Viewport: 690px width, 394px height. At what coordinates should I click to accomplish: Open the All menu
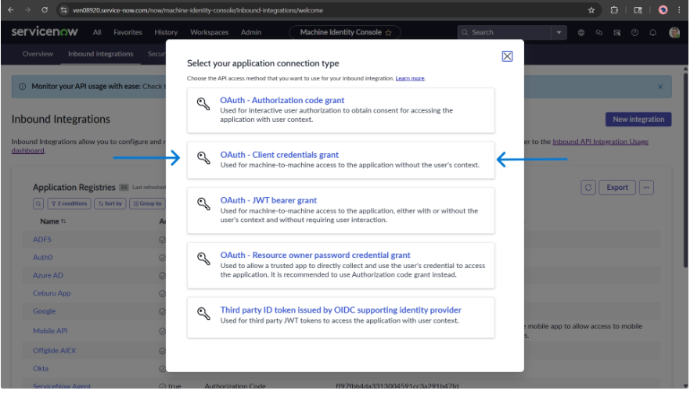point(97,32)
